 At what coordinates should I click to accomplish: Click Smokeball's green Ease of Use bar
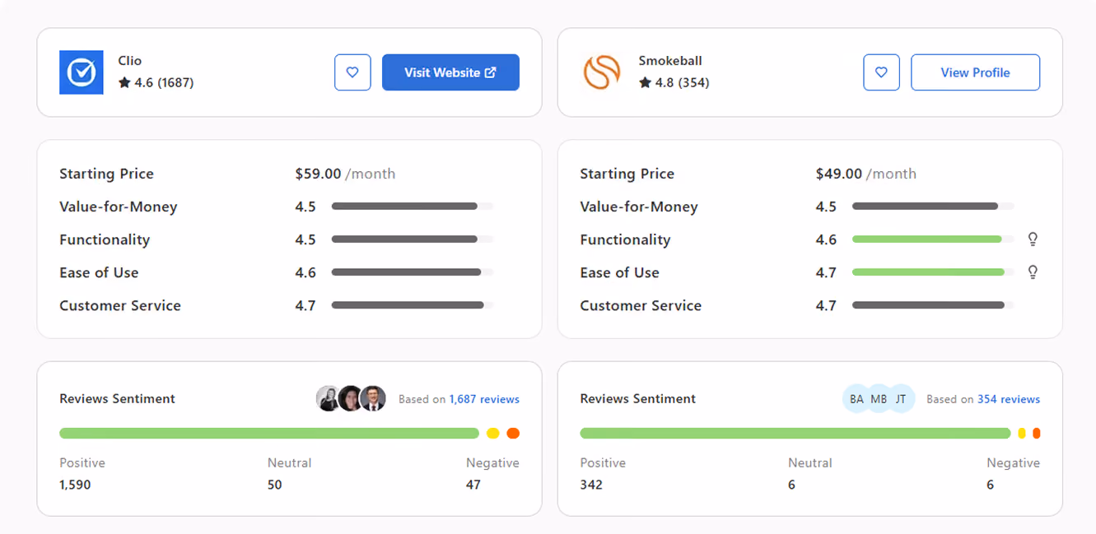click(x=933, y=272)
